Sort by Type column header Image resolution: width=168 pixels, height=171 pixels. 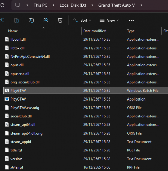131,31
